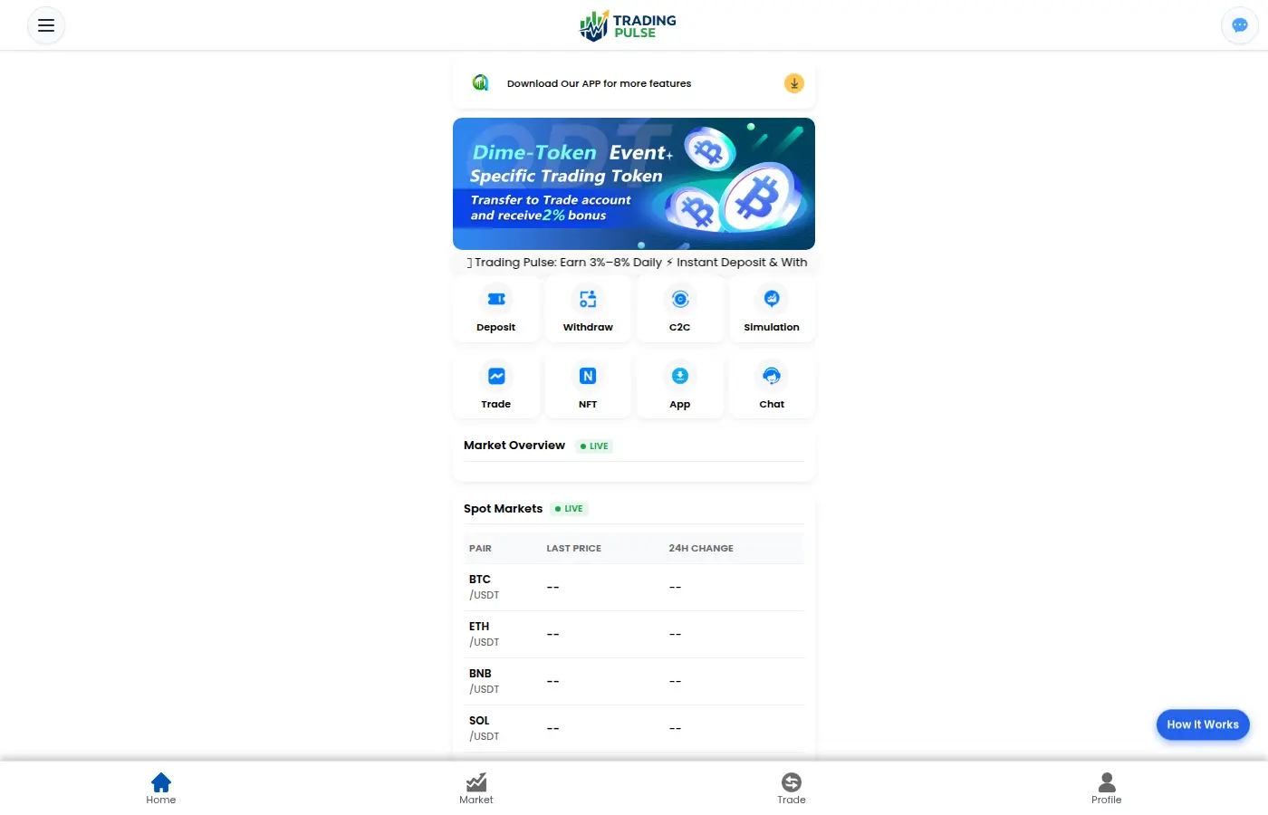Click the LIVE badge next to Market Overview
Viewport: 1268px width, 815px height.
(x=594, y=446)
